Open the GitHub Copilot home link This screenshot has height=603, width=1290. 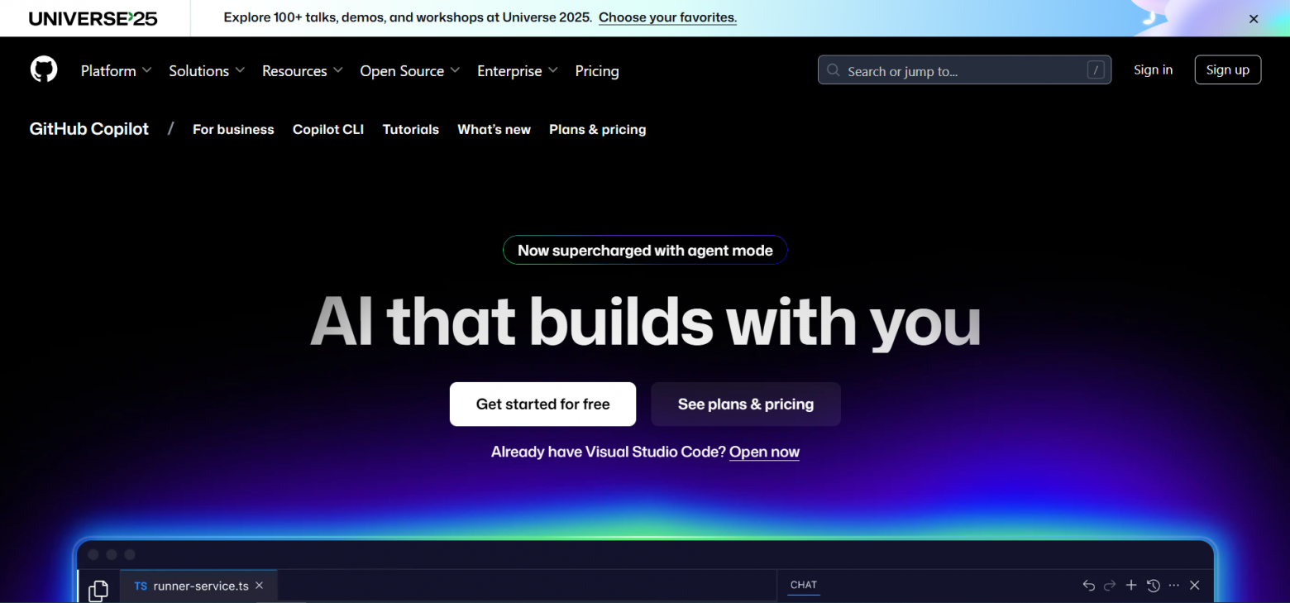(89, 129)
